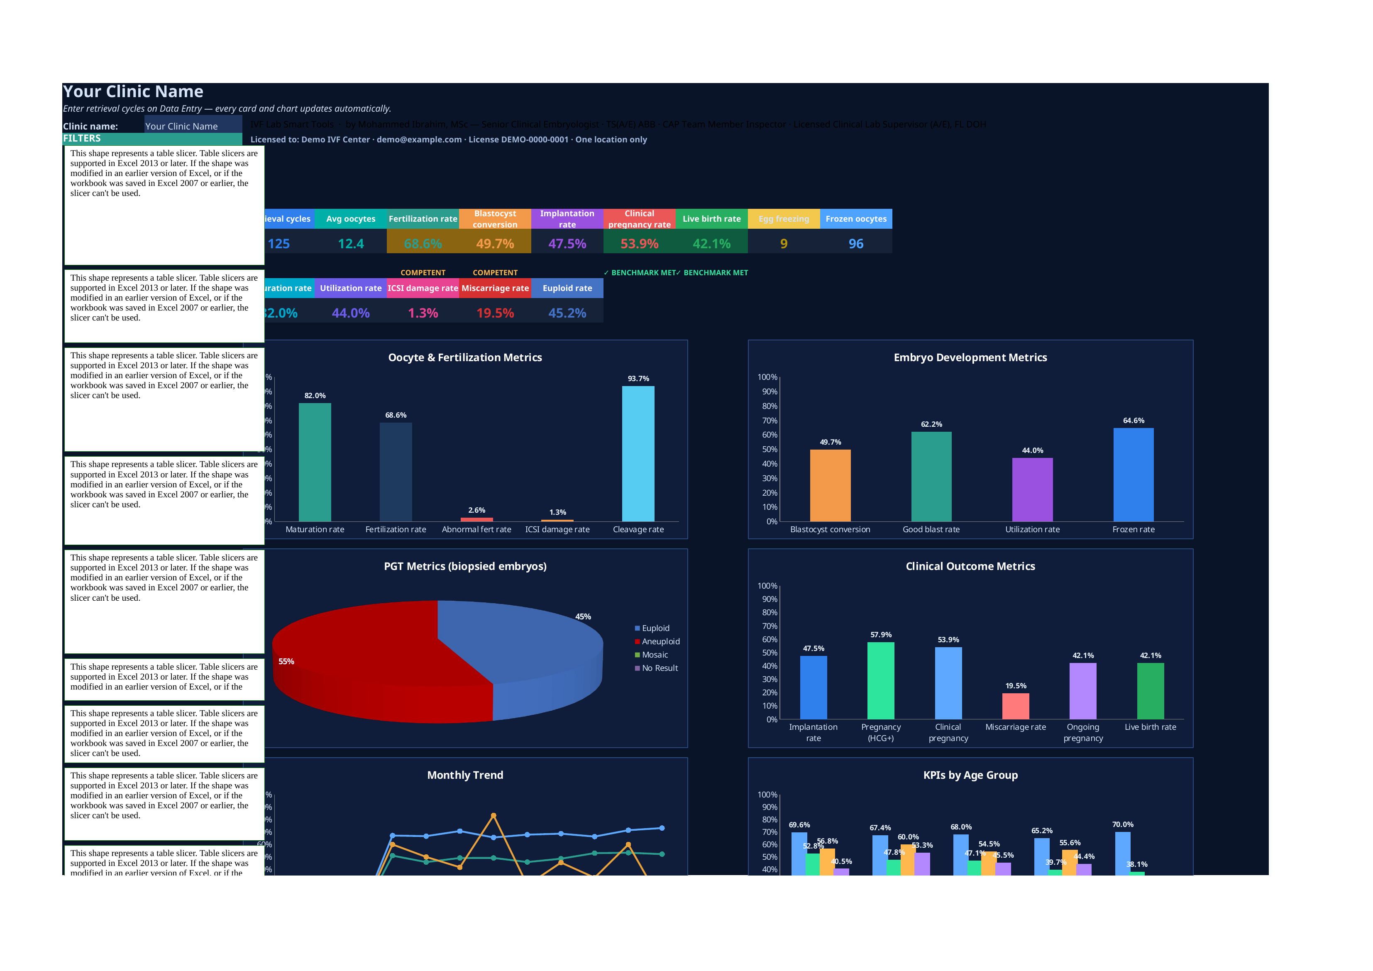Select the Egg freezing card header
This screenshot has width=1373, height=971.
(x=783, y=219)
